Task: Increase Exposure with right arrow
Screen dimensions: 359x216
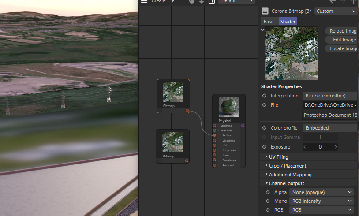Action: [x=336, y=147]
